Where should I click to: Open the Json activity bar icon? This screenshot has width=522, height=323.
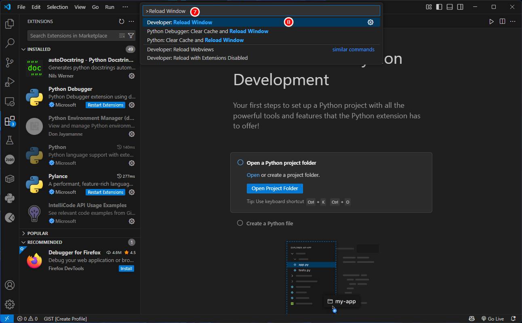[10, 159]
